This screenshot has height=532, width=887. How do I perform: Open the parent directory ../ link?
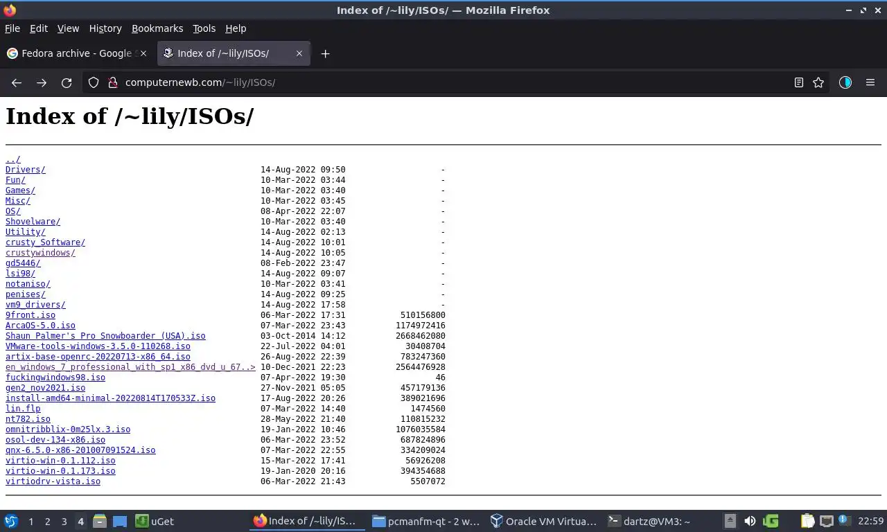point(13,159)
